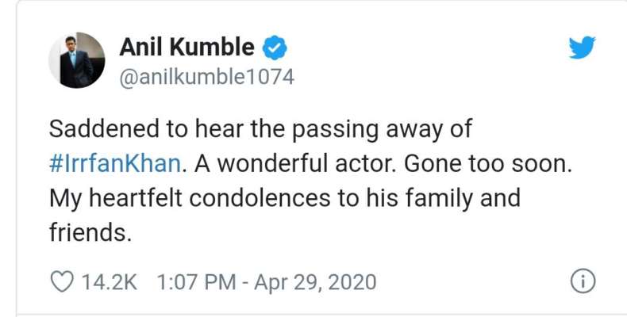
Task: Open the @anilkumble1074 handle
Action: (206, 77)
